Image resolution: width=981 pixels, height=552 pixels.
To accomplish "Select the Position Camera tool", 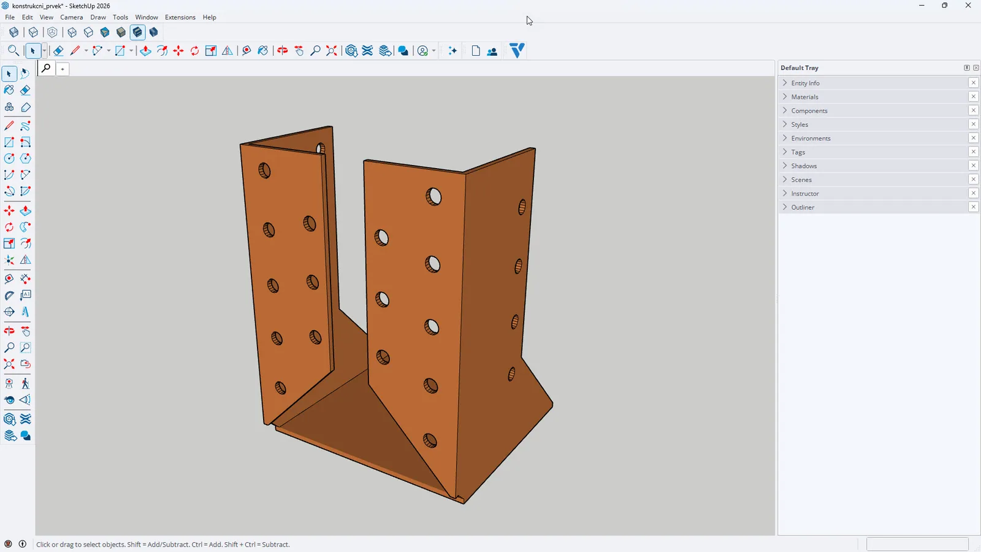I will [9, 384].
